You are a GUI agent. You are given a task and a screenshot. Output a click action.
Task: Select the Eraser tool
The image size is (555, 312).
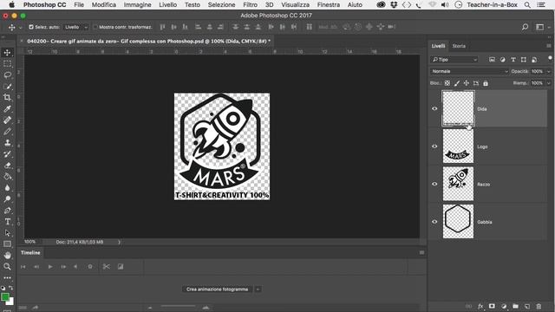[x=7, y=166]
